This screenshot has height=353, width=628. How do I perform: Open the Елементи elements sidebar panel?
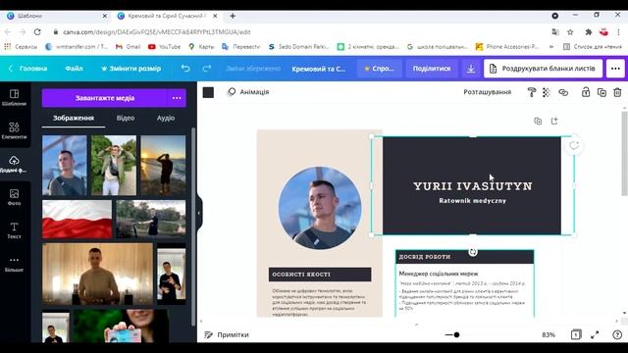(14, 130)
